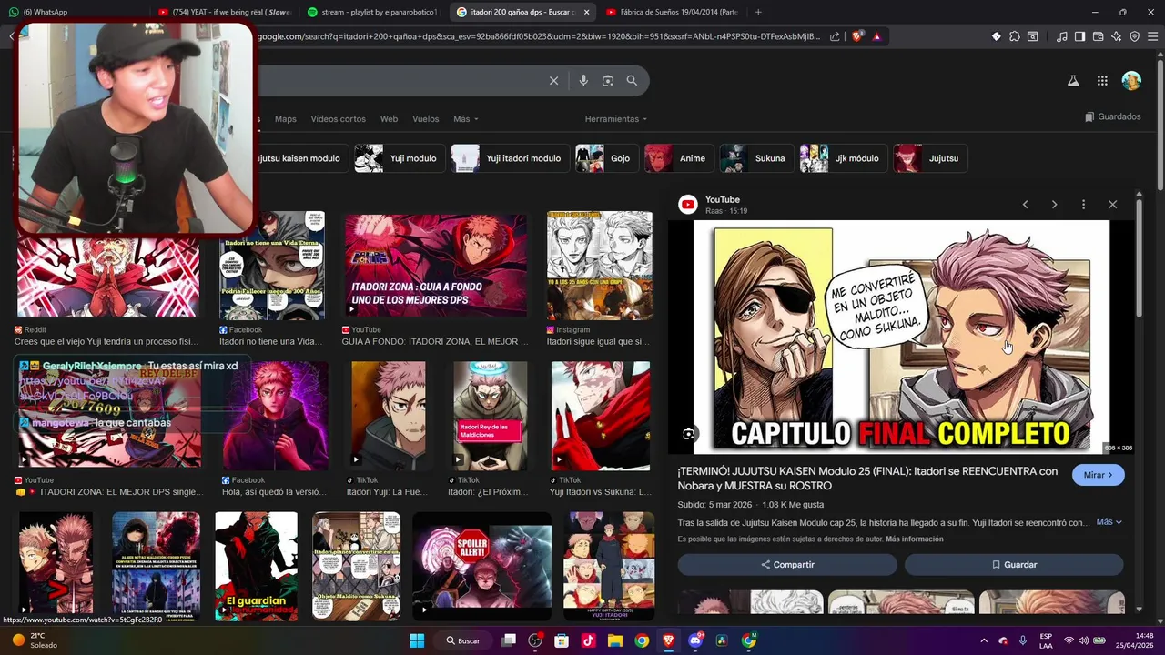The width and height of the screenshot is (1165, 655).
Task: Switch to the Videos cortos tab
Action: coord(338,119)
